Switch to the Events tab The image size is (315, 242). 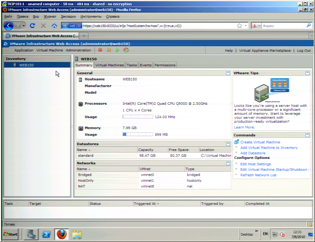pyautogui.click(x=146, y=65)
